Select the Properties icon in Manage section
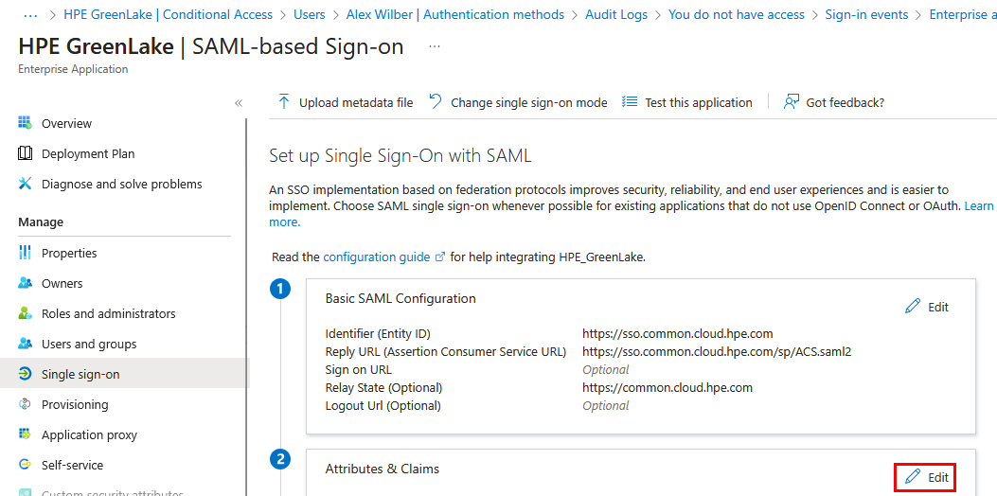The image size is (997, 496). click(x=26, y=253)
